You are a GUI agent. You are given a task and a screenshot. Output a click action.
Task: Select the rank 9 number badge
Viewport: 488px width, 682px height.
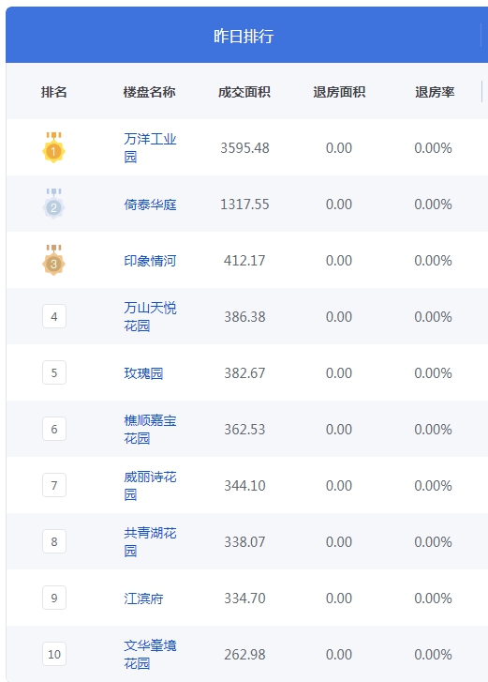click(54, 598)
